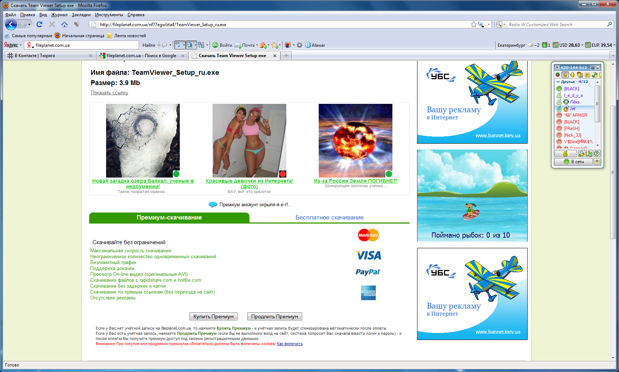Open the Инструменты menu
The width and height of the screenshot is (619, 372).
coord(109,15)
